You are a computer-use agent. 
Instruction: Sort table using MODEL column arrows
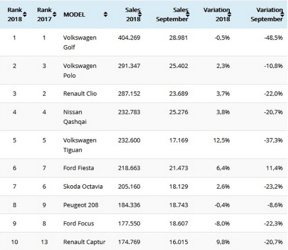[x=106, y=15]
